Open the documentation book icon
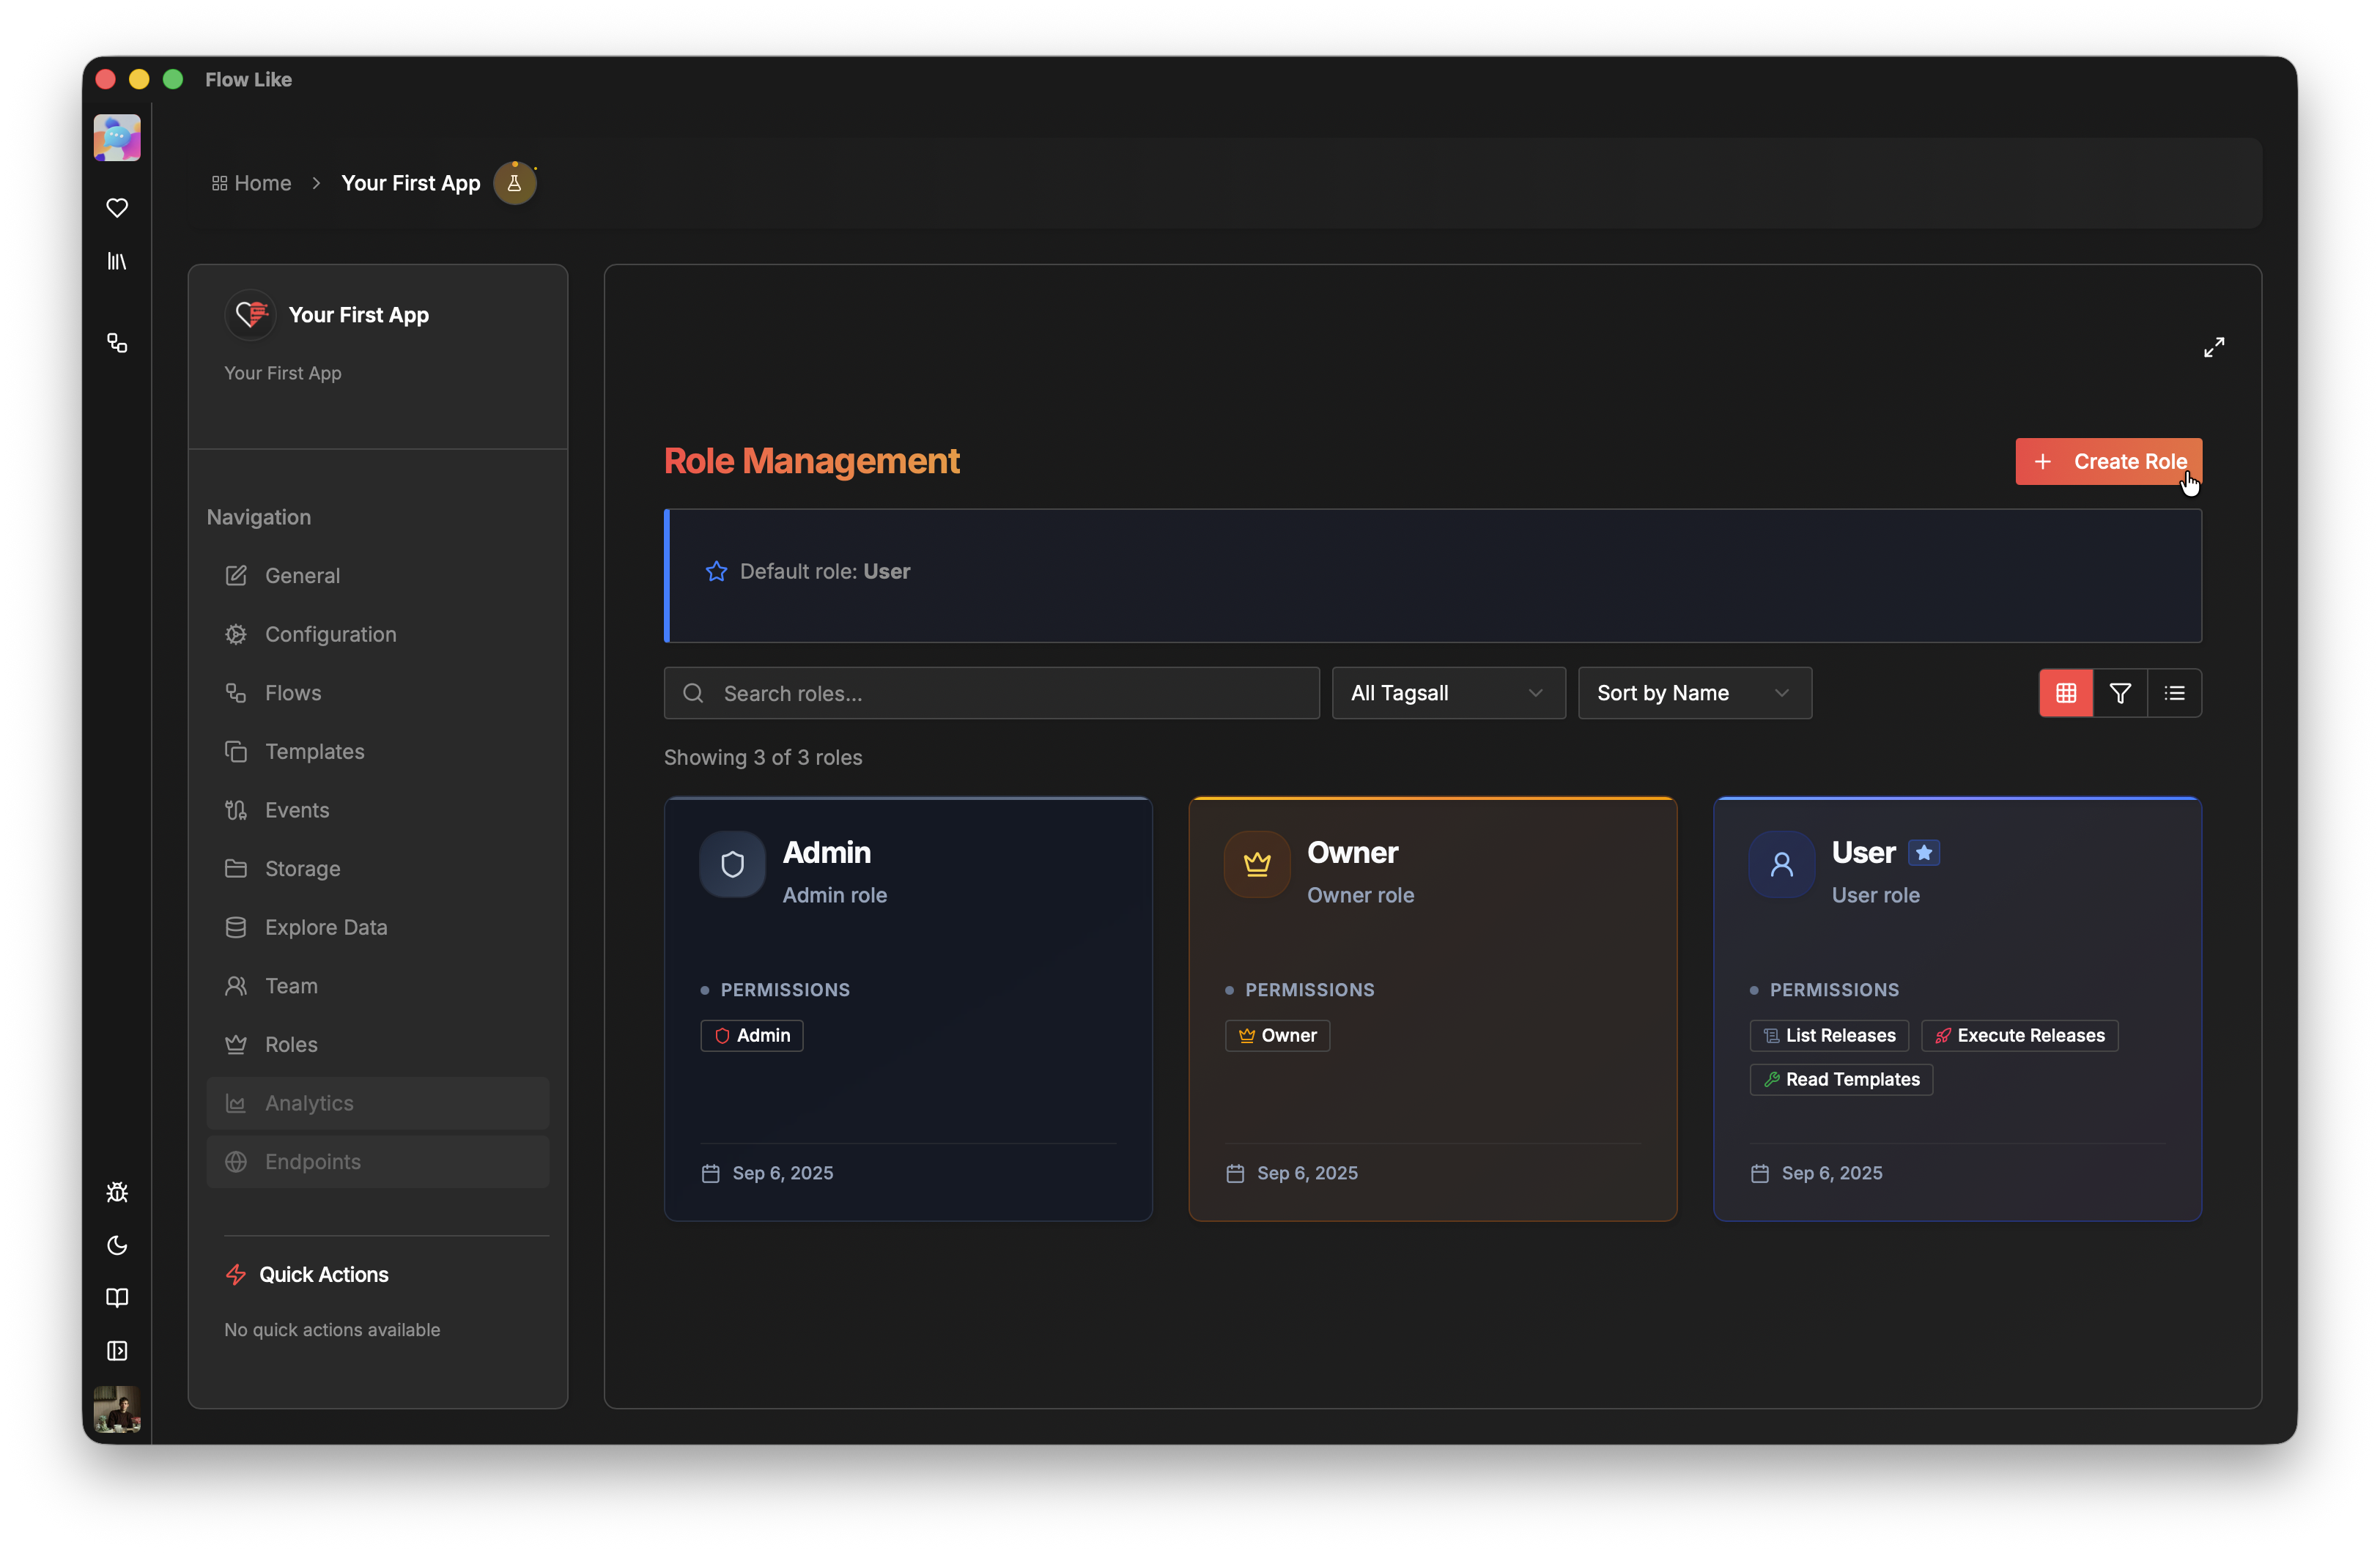2380x1553 pixels. coord(117,1297)
